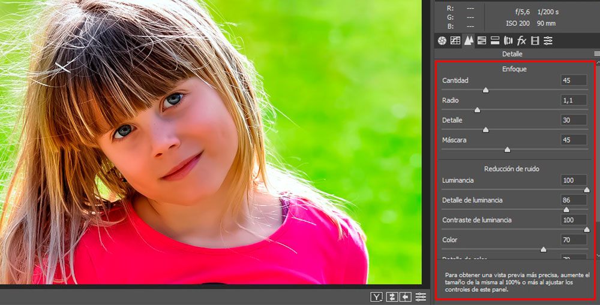The height and width of the screenshot is (305, 600).
Task: Open the Basic panel aperture icon tab
Action: click(442, 41)
